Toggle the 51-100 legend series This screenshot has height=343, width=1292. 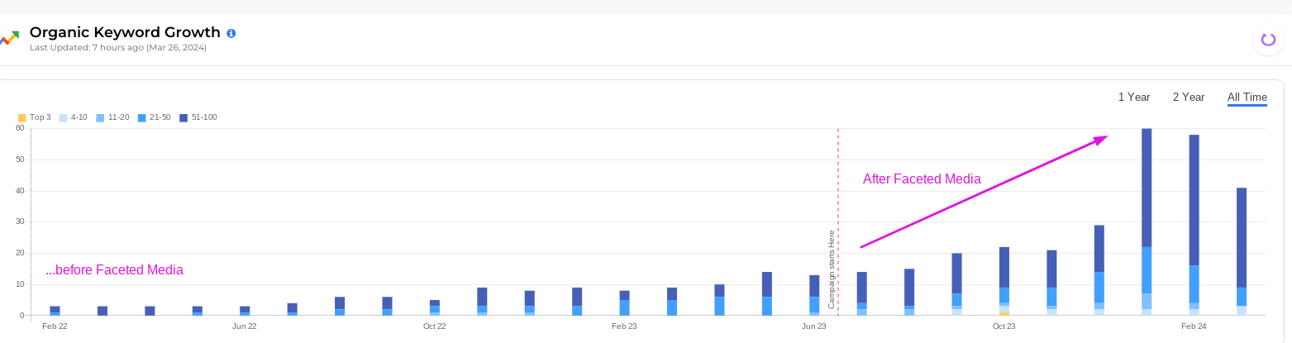(x=198, y=117)
